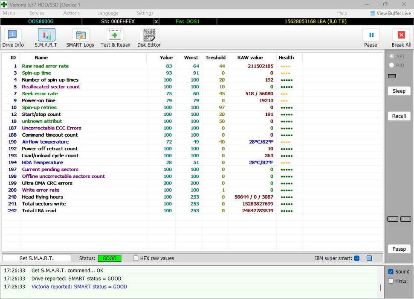Click the OOS8000G drive model label
This screenshot has width=414, height=299.
coord(41,21)
